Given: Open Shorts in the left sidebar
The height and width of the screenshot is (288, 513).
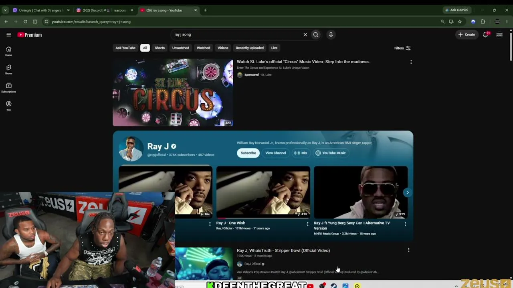Looking at the screenshot, I should [x=8, y=70].
